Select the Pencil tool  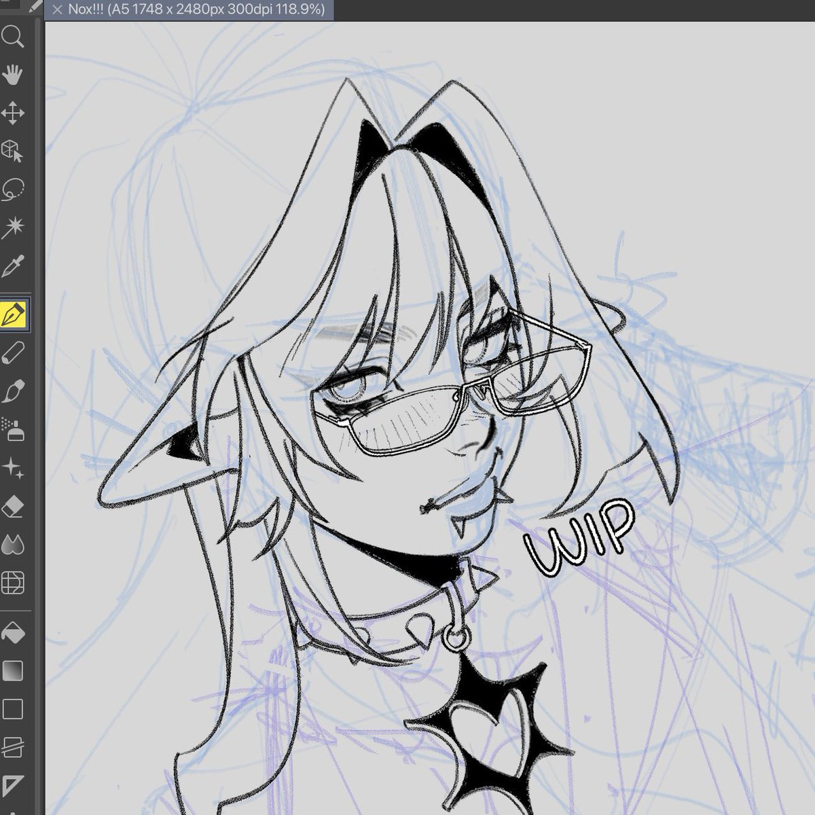pos(13,353)
